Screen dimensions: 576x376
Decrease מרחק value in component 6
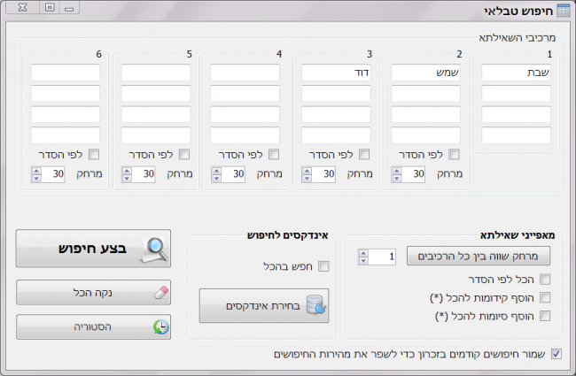coord(36,179)
